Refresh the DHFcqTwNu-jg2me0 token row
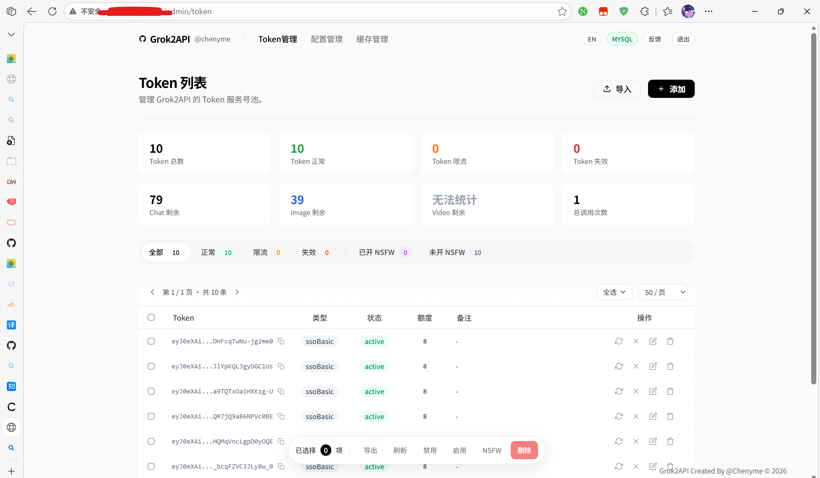Image resolution: width=820 pixels, height=478 pixels. (619, 341)
